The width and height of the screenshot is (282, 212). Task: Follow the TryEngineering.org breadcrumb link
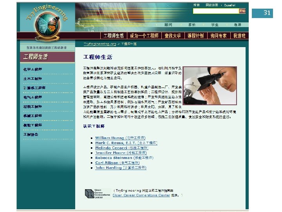click(x=100, y=44)
